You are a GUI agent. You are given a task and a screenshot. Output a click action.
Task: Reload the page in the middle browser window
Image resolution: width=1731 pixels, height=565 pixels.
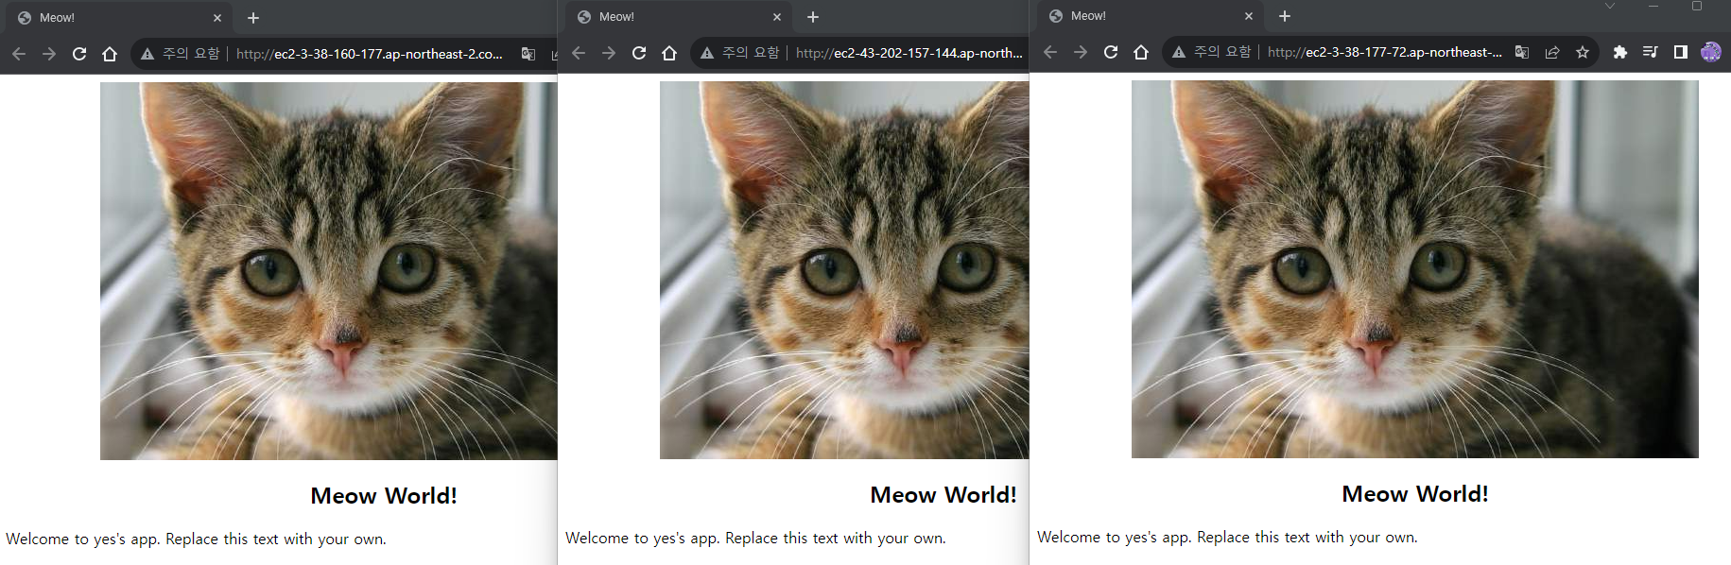click(639, 53)
